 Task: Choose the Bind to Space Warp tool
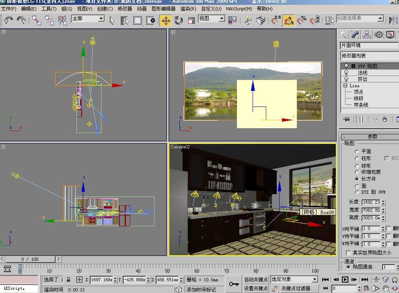point(62,20)
